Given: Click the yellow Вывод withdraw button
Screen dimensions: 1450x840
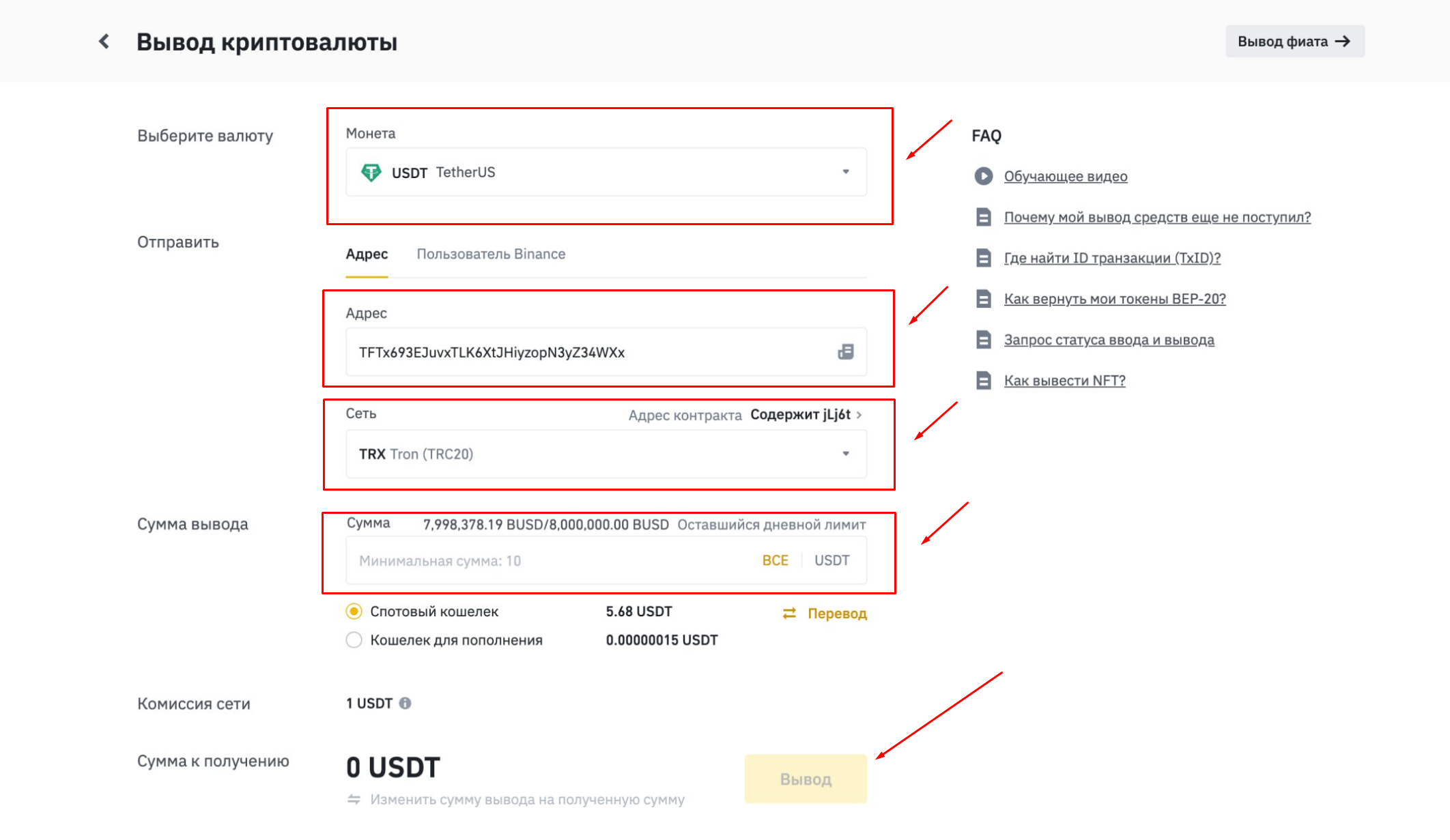Looking at the screenshot, I should click(x=806, y=779).
